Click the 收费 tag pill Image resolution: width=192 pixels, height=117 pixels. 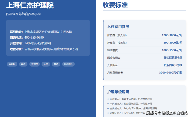tap(23, 64)
